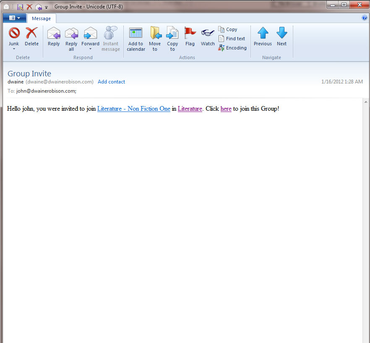This screenshot has height=343, width=370.
Task: Click Add contact link
Action: click(x=112, y=82)
